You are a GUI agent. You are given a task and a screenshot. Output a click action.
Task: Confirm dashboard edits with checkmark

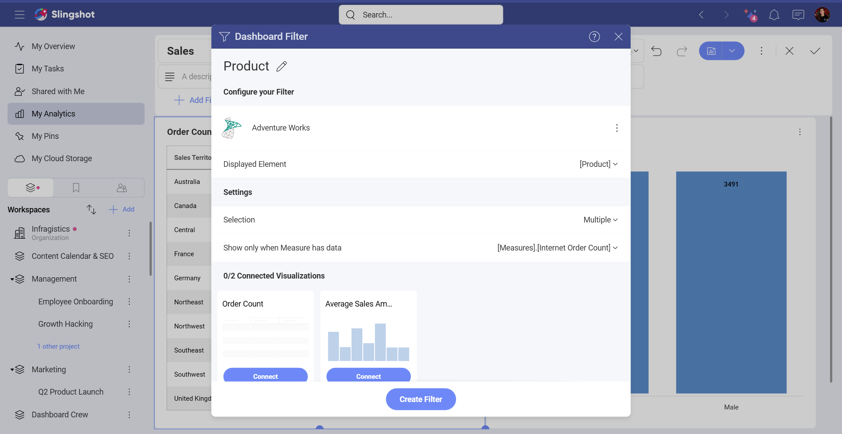click(815, 51)
